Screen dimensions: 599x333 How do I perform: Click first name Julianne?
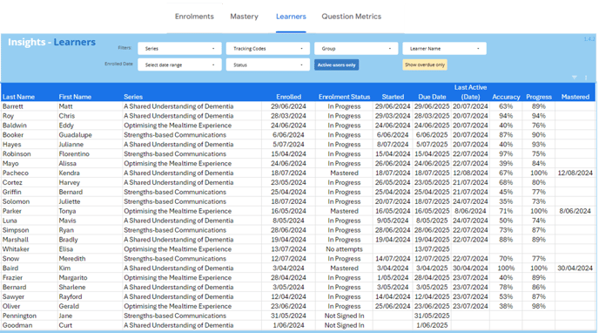click(x=71, y=145)
